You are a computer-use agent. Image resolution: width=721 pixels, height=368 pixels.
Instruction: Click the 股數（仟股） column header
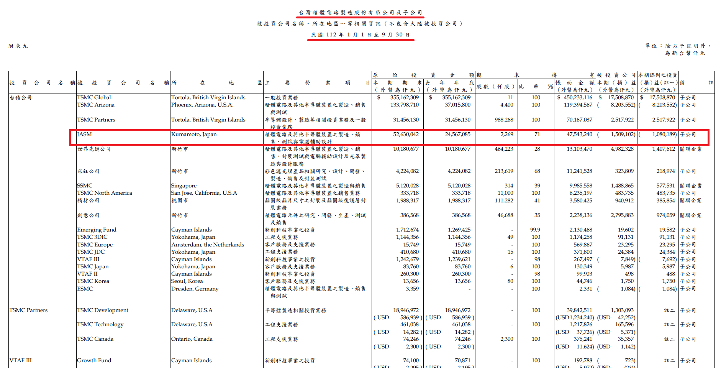(496, 87)
